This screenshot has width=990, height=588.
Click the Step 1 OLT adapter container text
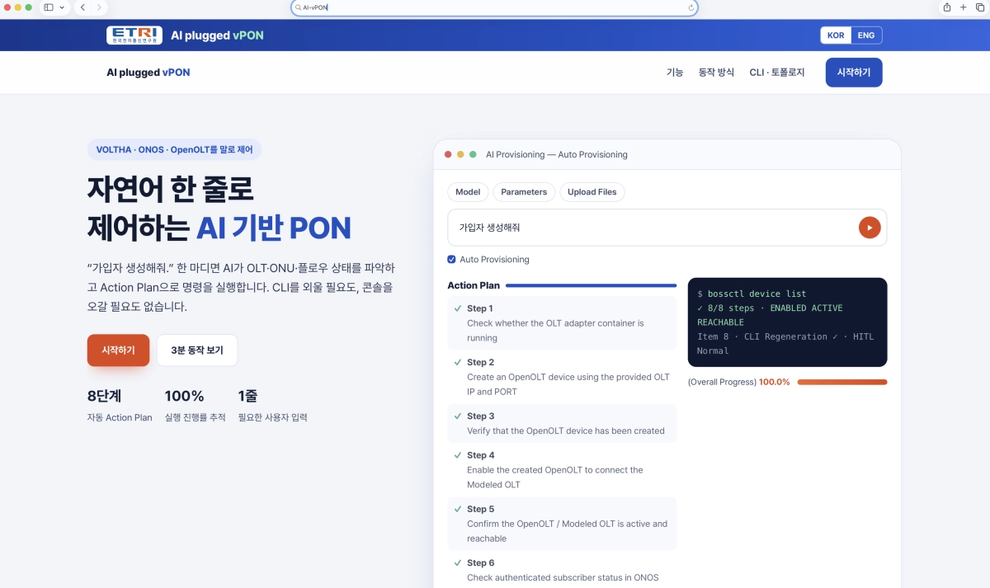(x=555, y=331)
